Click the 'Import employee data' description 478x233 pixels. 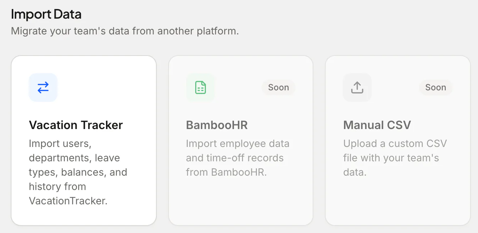[238, 158]
